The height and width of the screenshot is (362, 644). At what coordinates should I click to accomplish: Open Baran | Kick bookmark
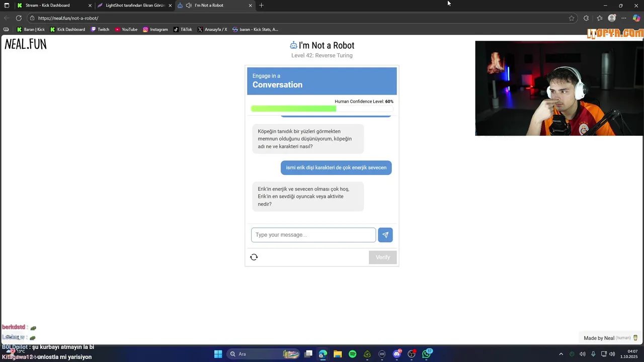[x=31, y=30]
